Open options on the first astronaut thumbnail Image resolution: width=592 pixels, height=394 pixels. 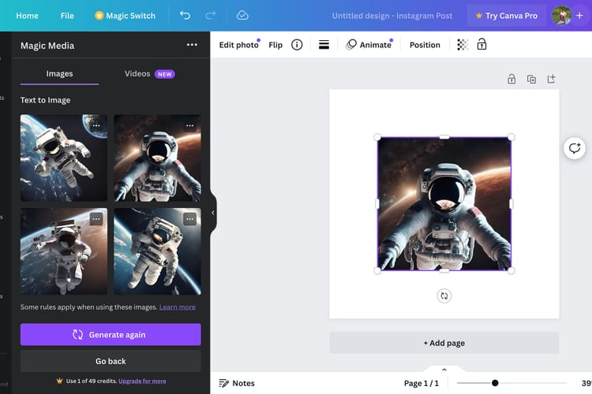96,125
